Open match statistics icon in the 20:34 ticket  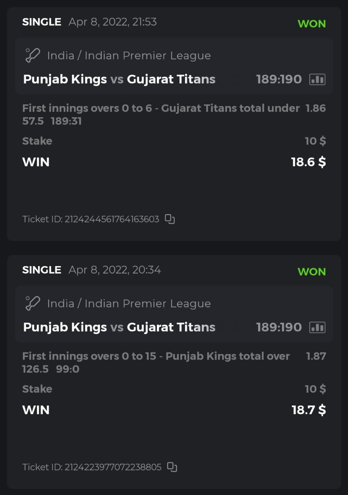[x=317, y=327]
